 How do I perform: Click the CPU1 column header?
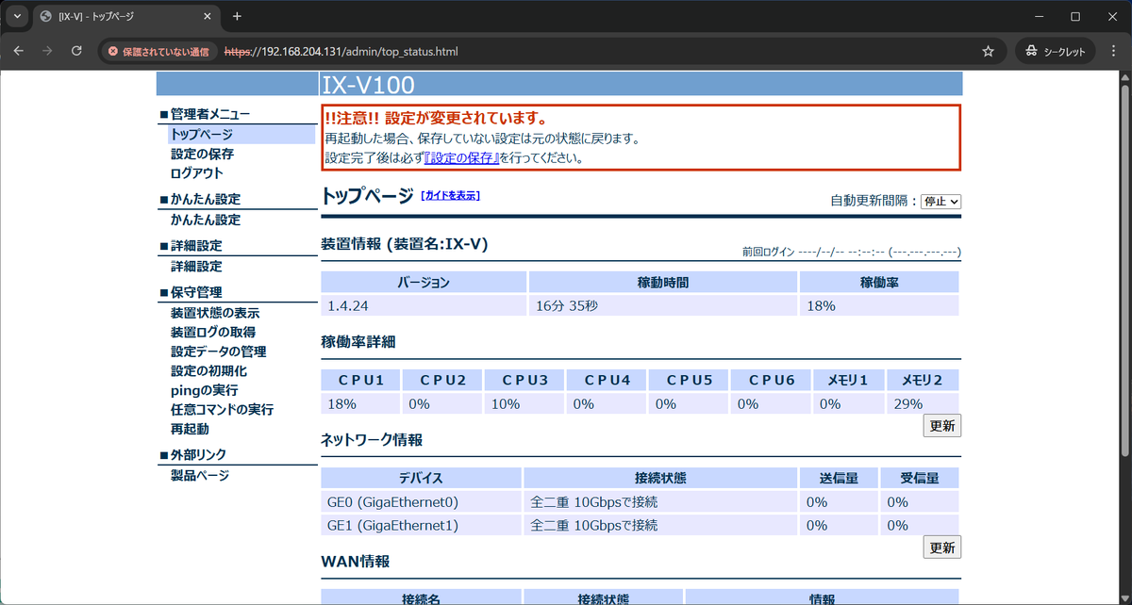point(360,381)
